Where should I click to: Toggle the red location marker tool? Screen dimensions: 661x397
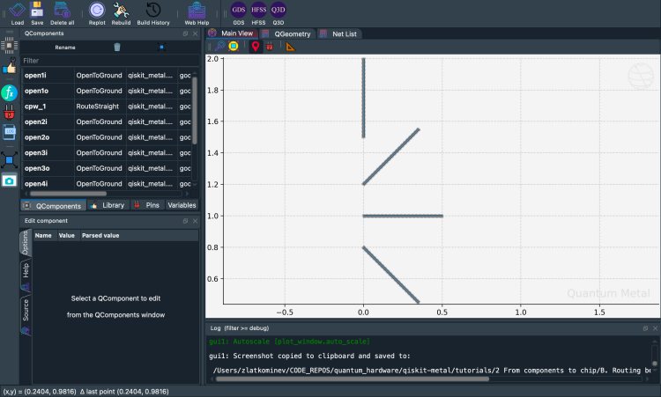pos(256,47)
